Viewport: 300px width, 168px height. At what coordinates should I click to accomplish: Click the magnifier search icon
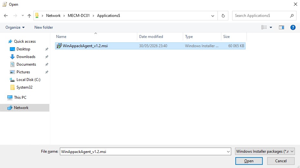292,16
